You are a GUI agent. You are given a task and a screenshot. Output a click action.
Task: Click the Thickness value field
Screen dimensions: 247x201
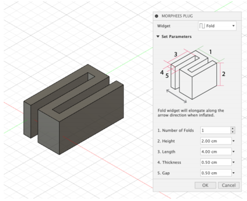pyautogui.click(x=216, y=162)
